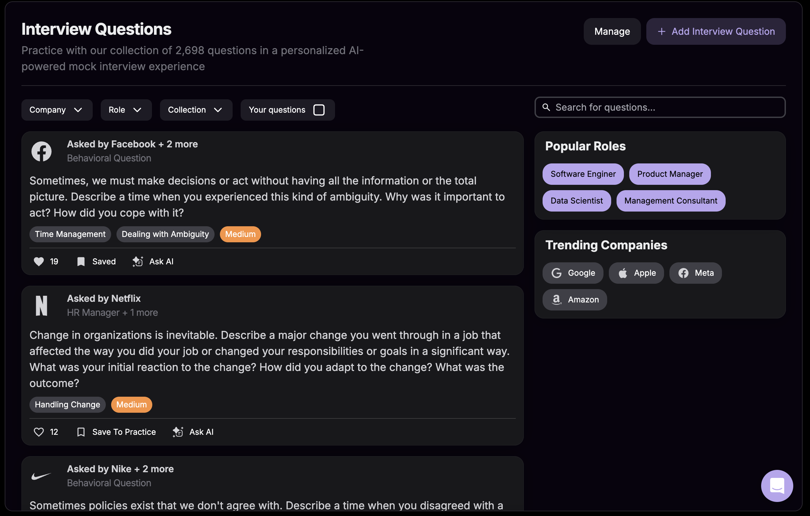Viewport: 810px width, 516px height.
Task: Click the Add Interview Question button
Action: [716, 31]
